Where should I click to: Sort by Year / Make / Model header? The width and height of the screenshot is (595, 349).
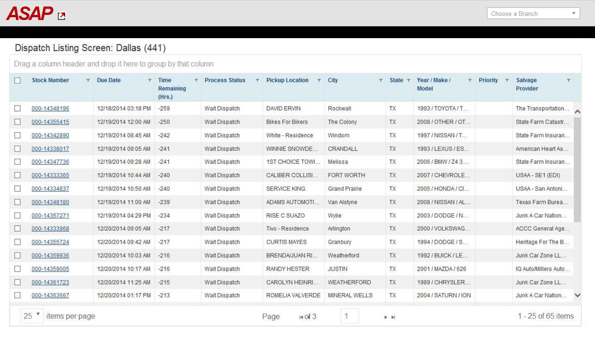coord(433,84)
